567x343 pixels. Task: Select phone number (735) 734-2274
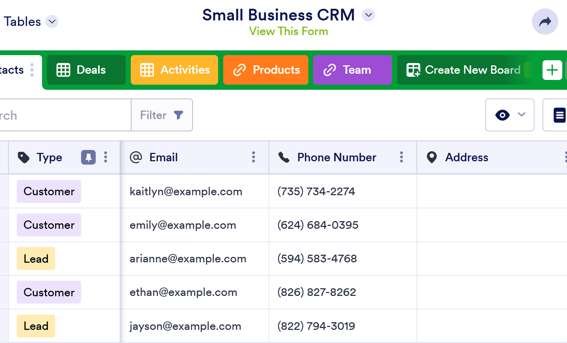pyautogui.click(x=316, y=191)
